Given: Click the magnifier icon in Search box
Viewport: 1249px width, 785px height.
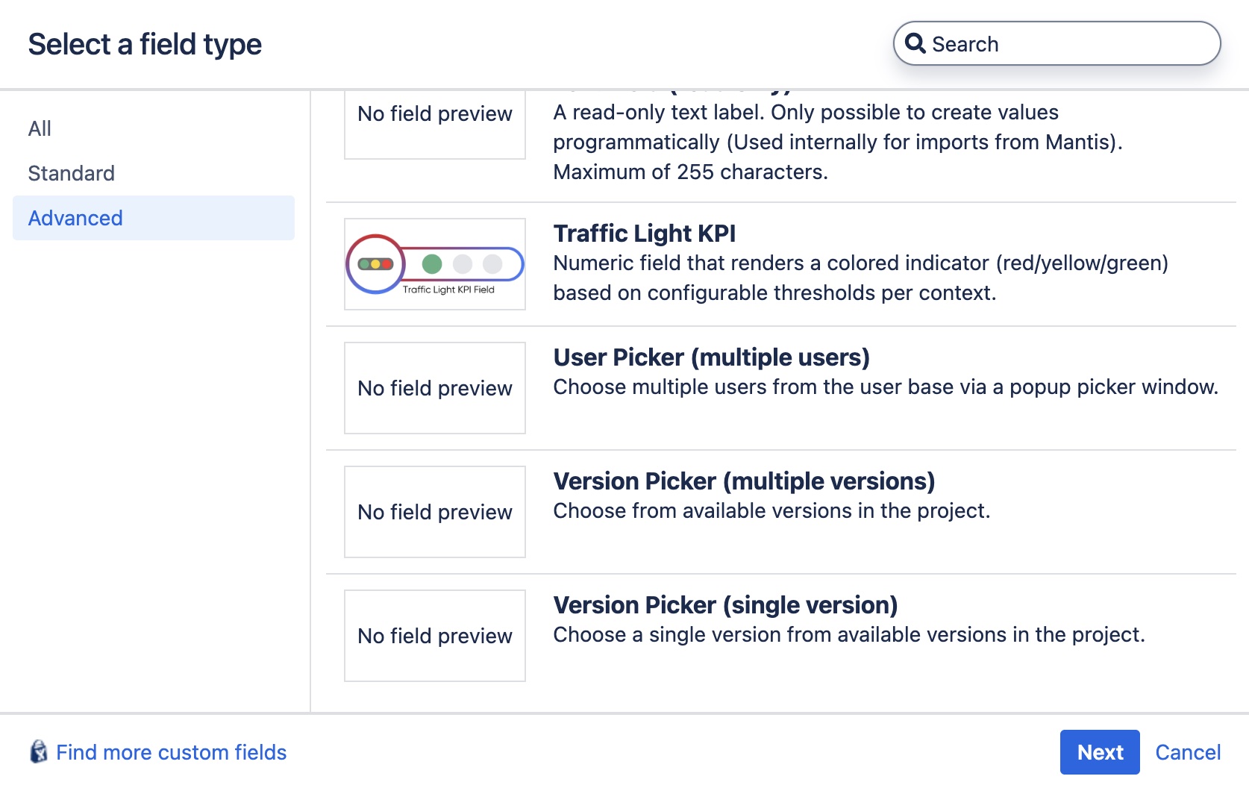Looking at the screenshot, I should pos(915,43).
